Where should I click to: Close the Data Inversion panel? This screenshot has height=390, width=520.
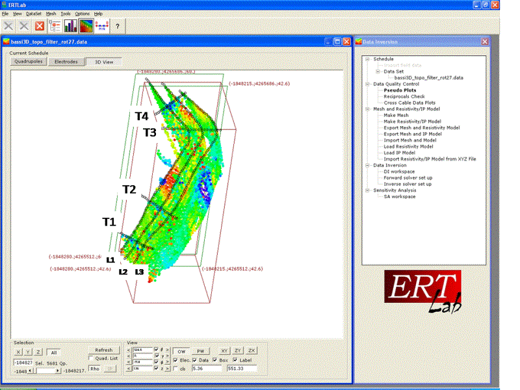[x=484, y=42]
